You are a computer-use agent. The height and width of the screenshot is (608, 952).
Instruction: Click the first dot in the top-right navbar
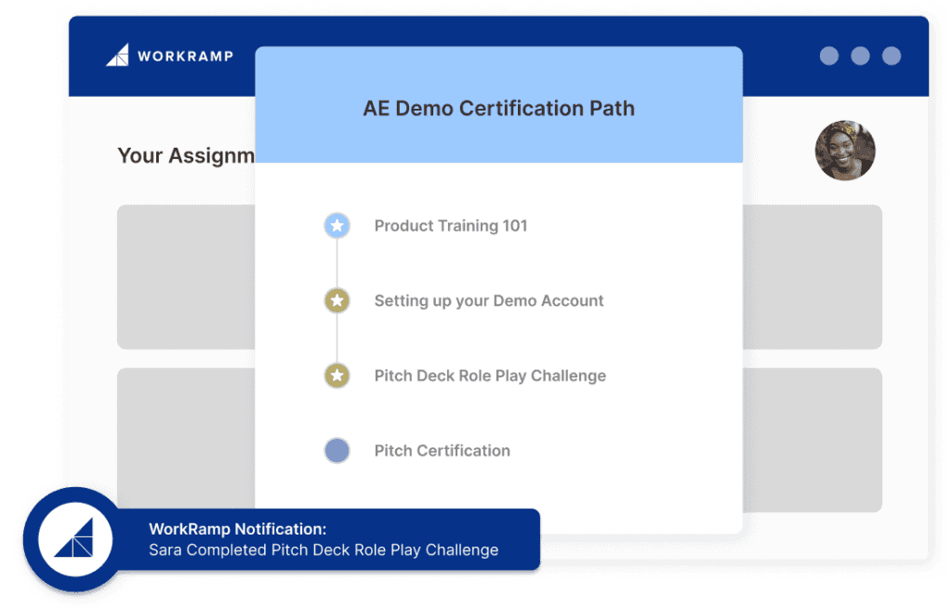[828, 55]
